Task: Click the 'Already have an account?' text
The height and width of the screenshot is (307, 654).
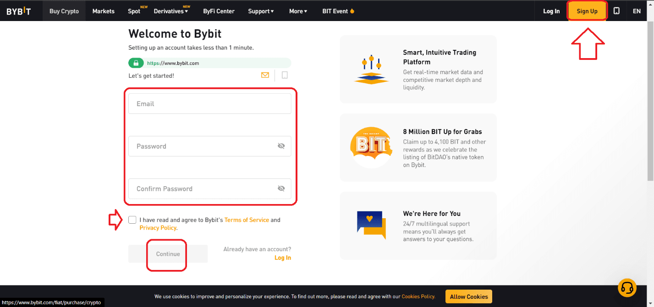Action: pos(257,249)
